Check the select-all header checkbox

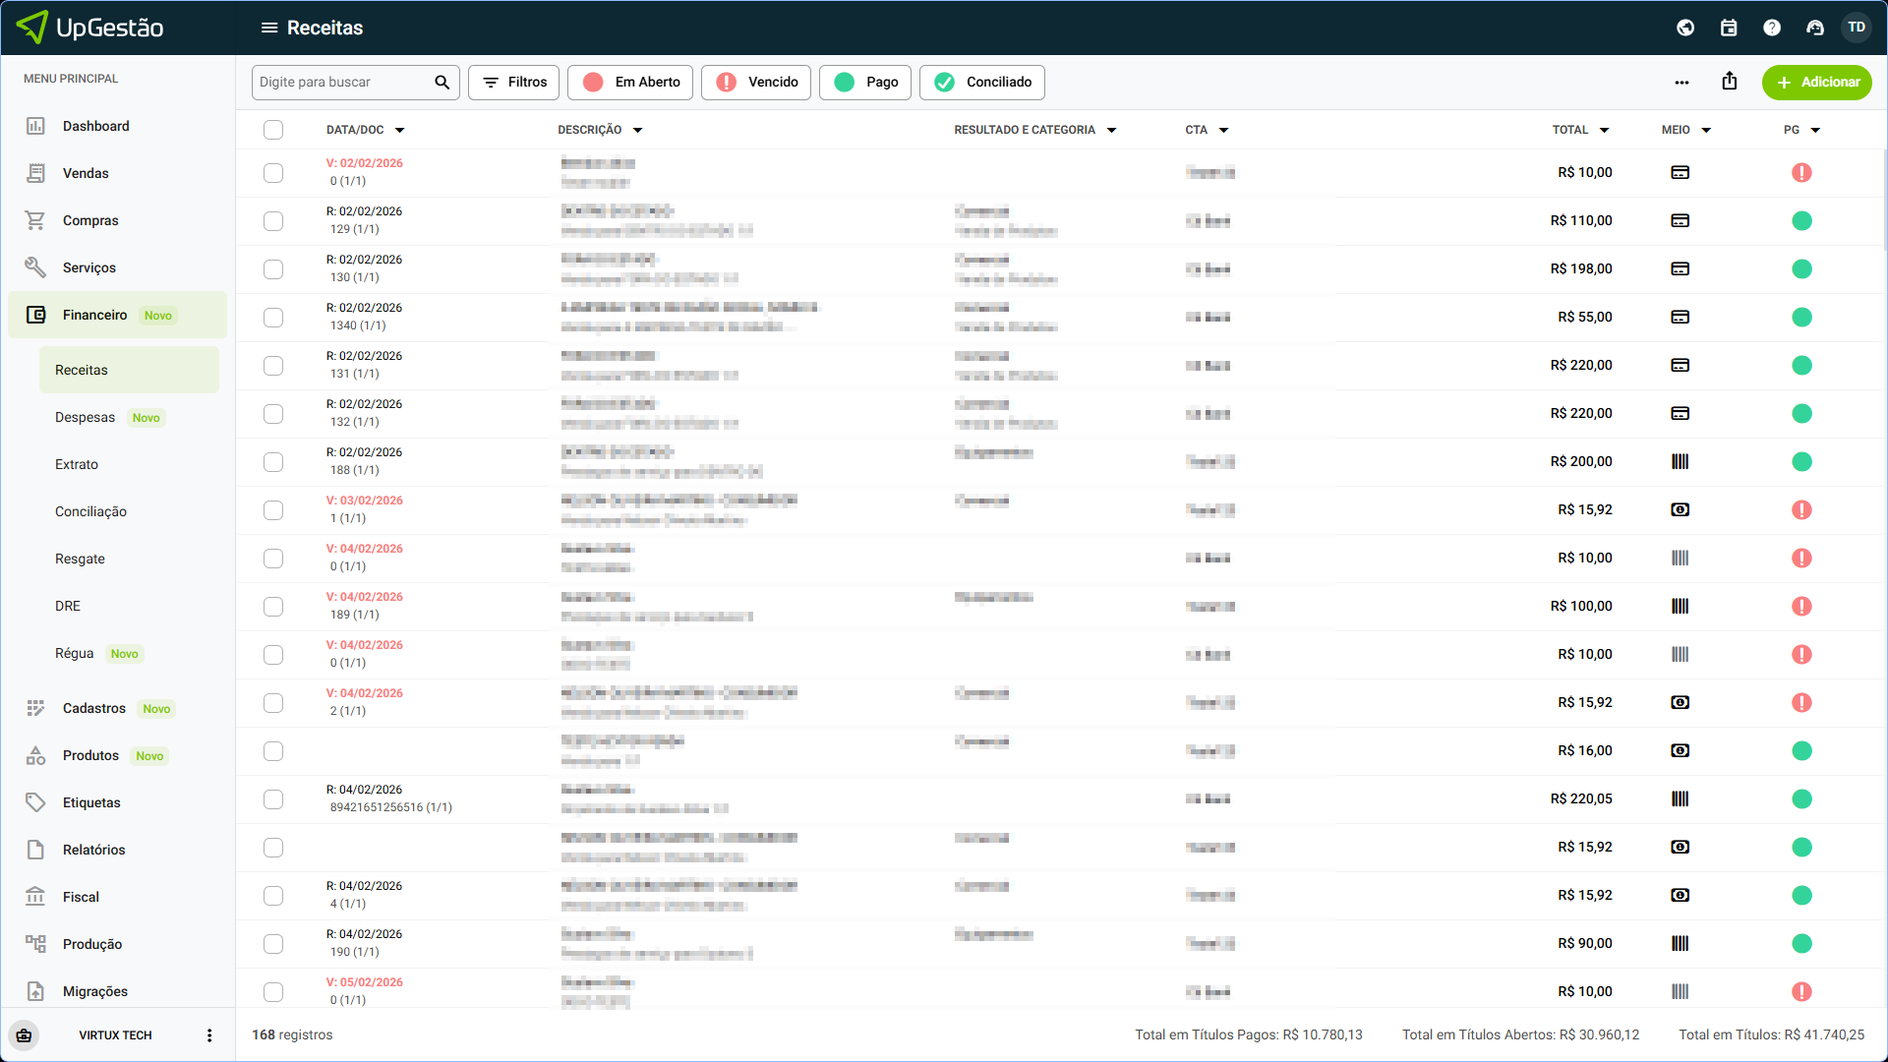273,130
